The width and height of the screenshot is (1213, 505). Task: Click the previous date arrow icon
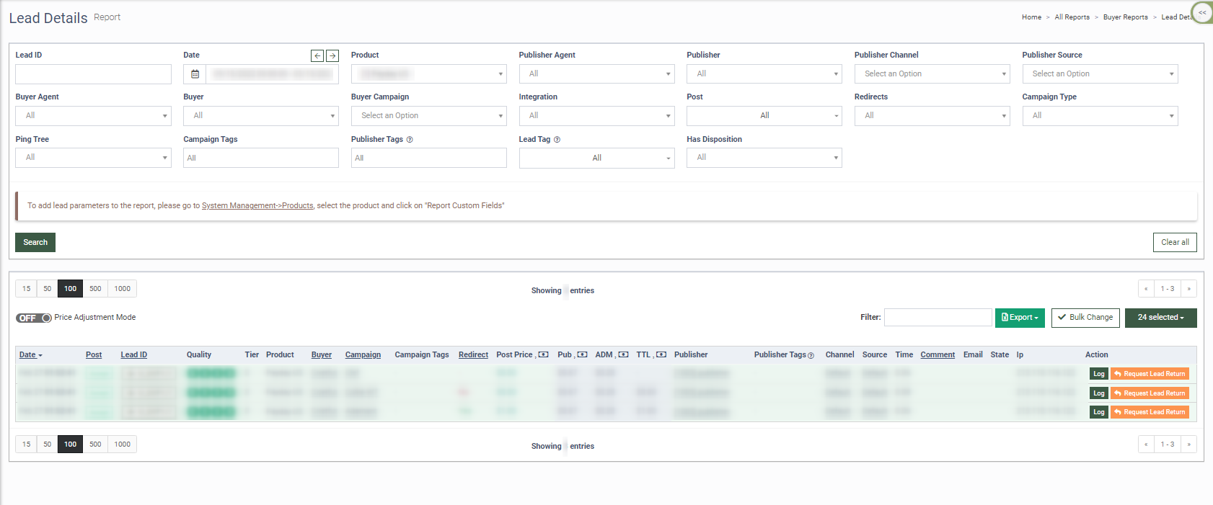coord(317,55)
